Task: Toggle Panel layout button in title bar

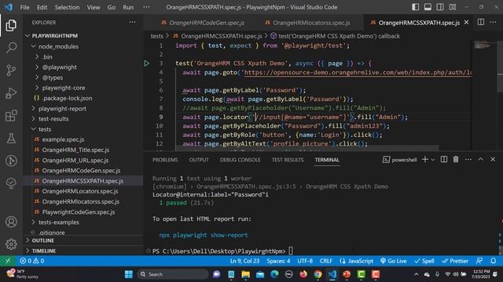Action: pos(428,7)
